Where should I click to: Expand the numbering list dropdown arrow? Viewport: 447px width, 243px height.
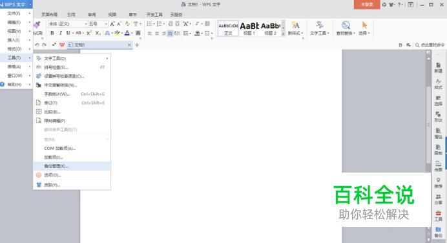click(164, 24)
